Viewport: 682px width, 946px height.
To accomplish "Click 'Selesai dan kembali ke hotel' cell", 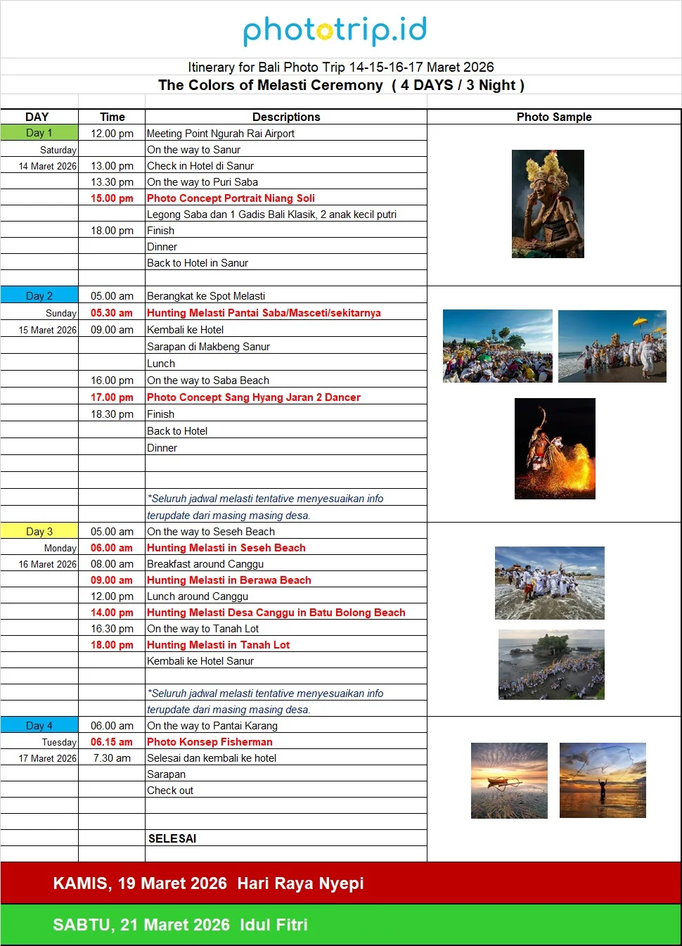I will point(286,758).
